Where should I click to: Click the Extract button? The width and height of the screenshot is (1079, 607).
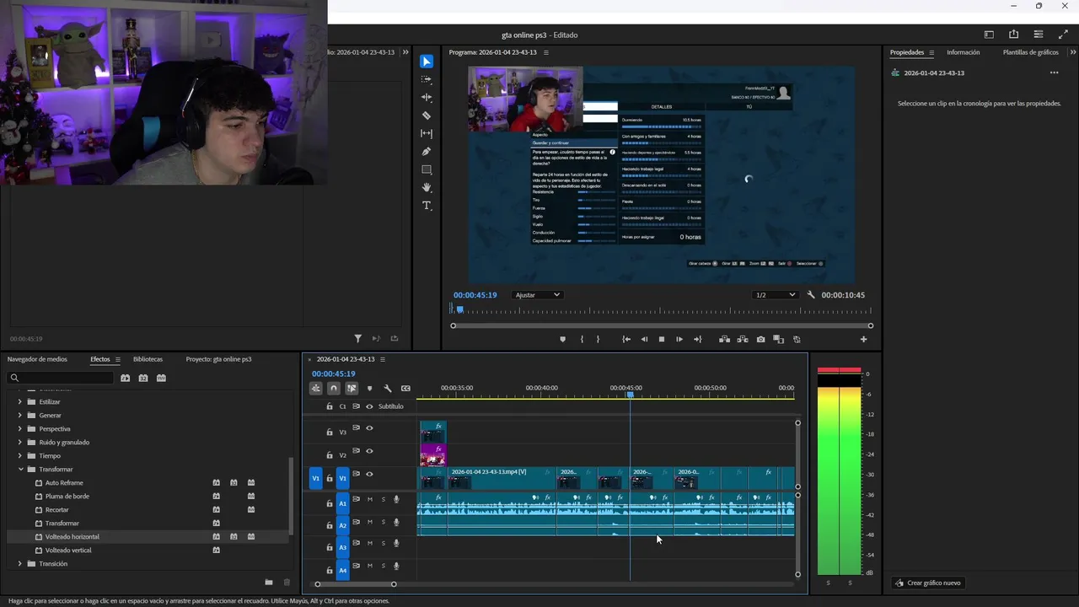coord(743,339)
